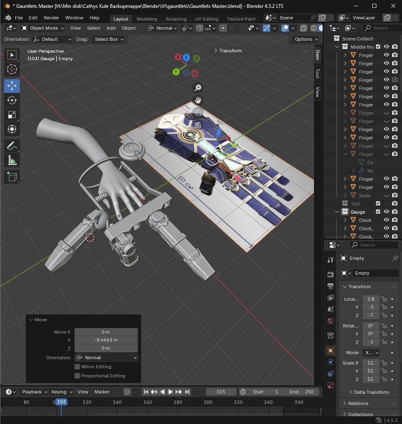Open the Object properties tab icon
The width and height of the screenshot is (402, 424).
point(331,351)
